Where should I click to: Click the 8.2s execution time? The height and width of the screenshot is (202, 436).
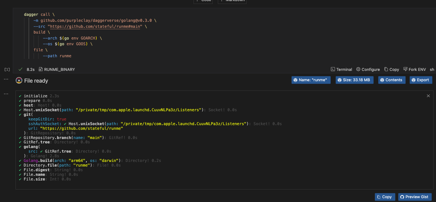tap(31, 70)
